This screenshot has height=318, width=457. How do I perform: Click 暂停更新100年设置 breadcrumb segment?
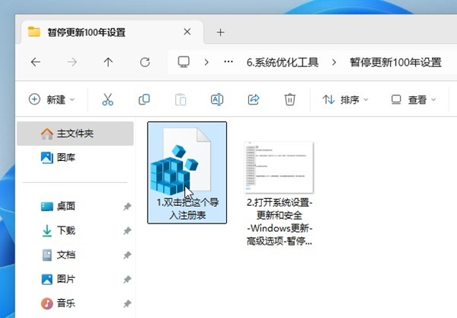click(x=396, y=62)
